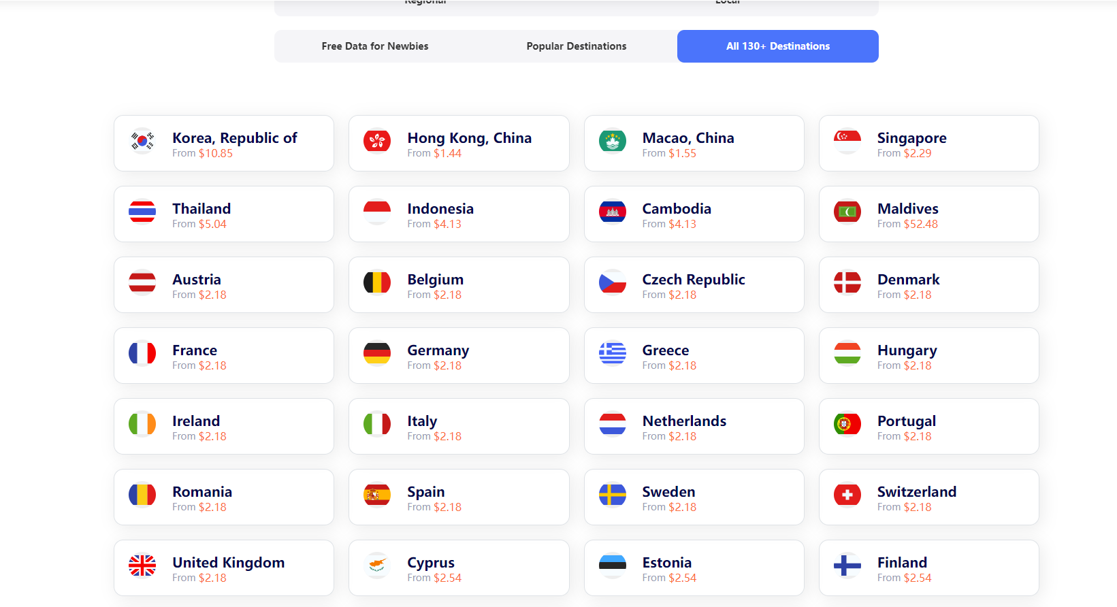The height and width of the screenshot is (607, 1117).
Task: Click the South Korea flag icon
Action: coord(142,142)
